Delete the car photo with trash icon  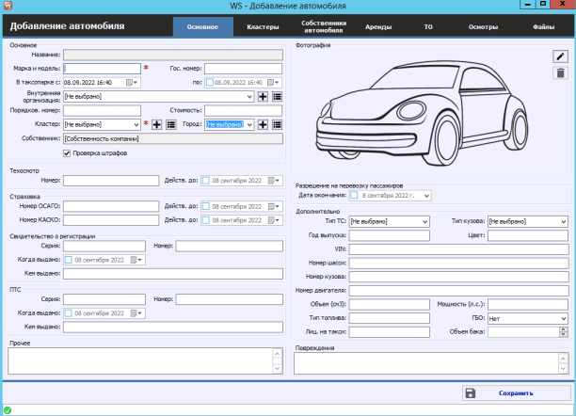(x=560, y=72)
